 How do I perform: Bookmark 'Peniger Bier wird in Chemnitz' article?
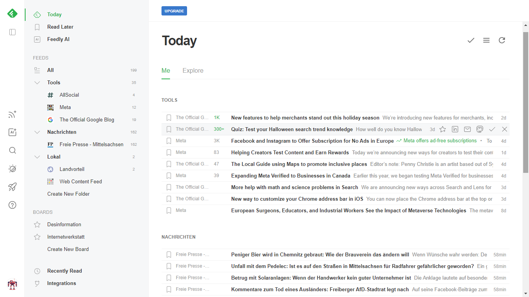pos(169,254)
